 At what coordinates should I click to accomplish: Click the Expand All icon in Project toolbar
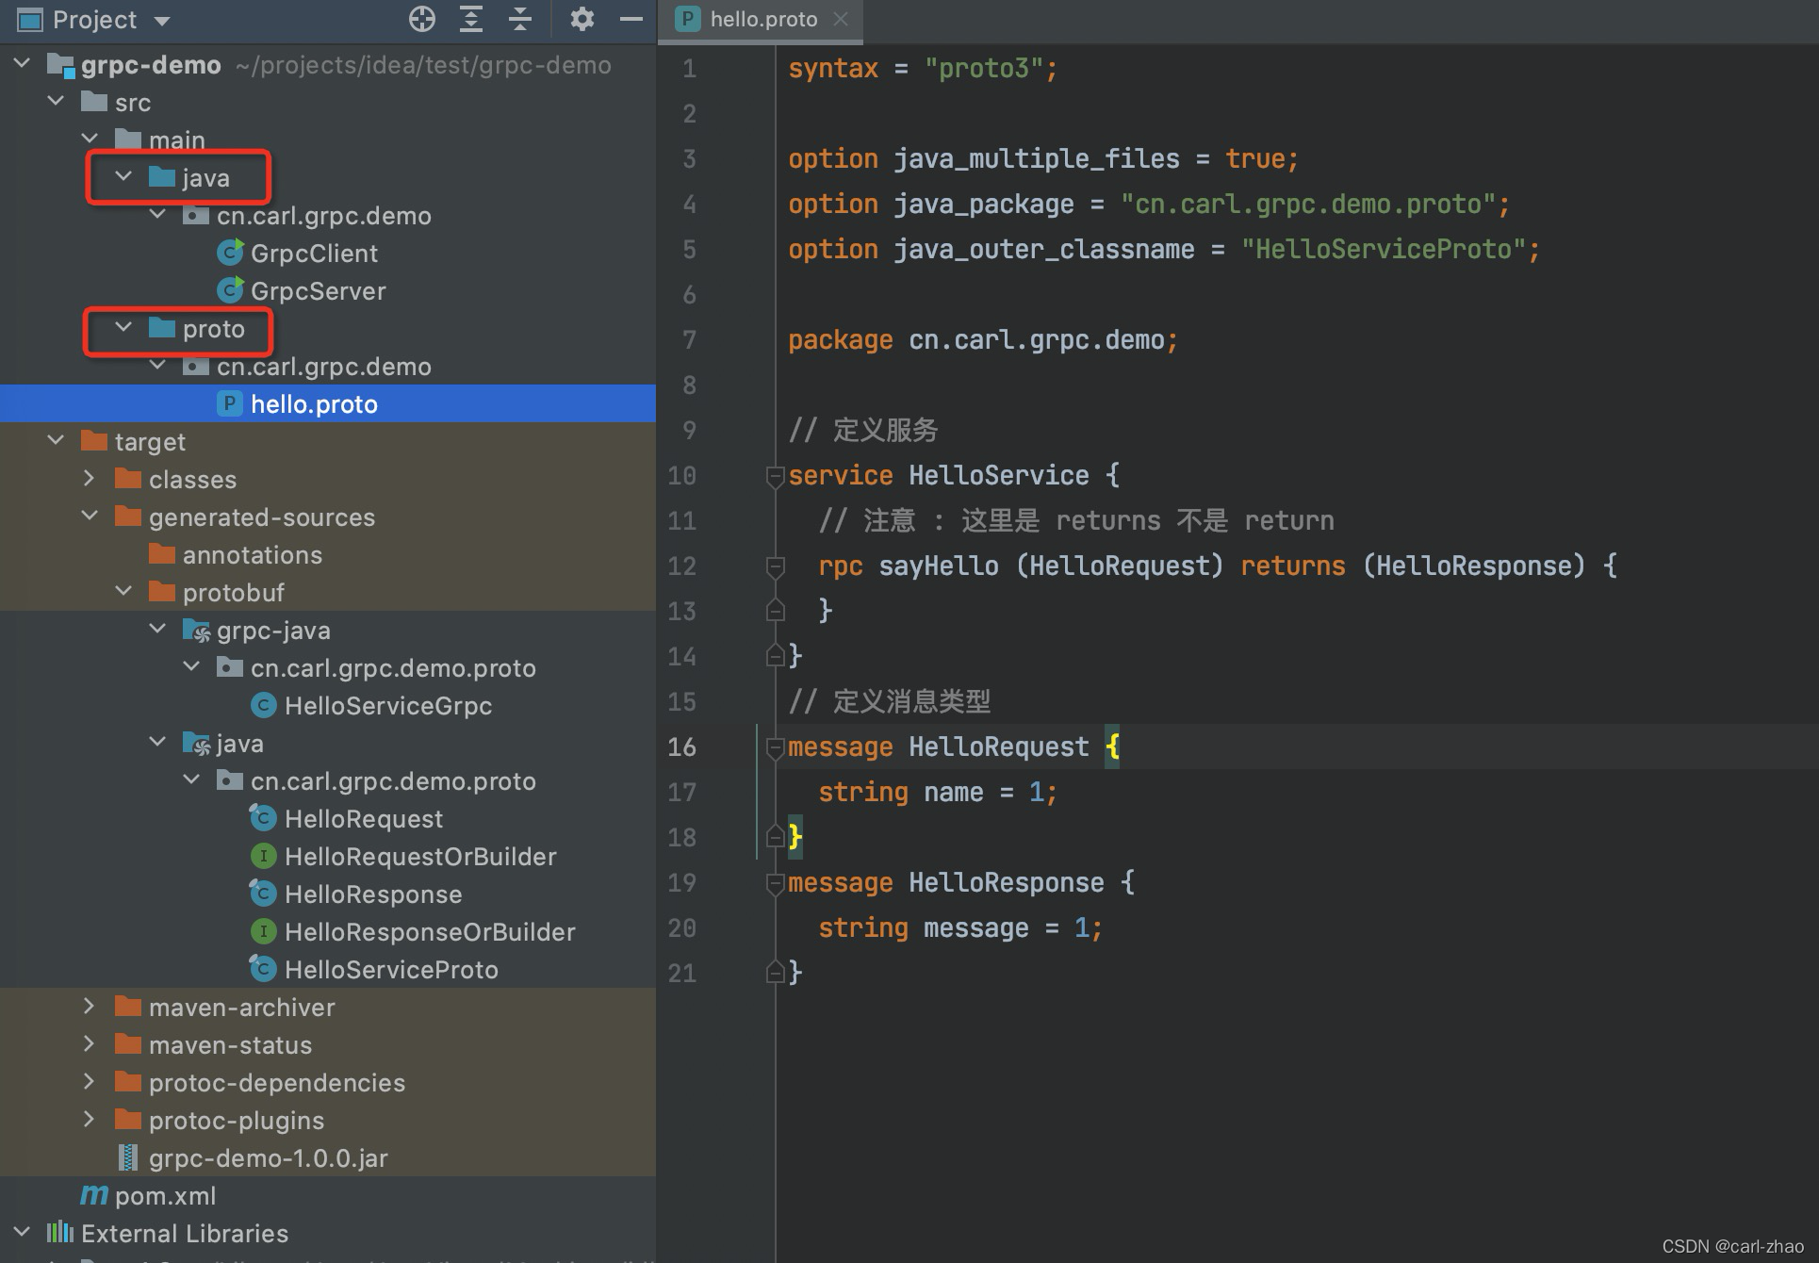(x=471, y=19)
